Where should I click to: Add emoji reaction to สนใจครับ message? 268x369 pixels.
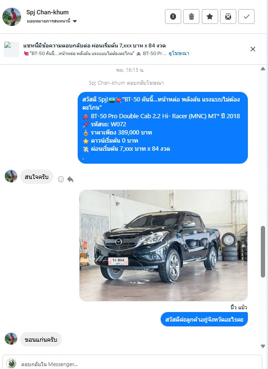pos(61,179)
